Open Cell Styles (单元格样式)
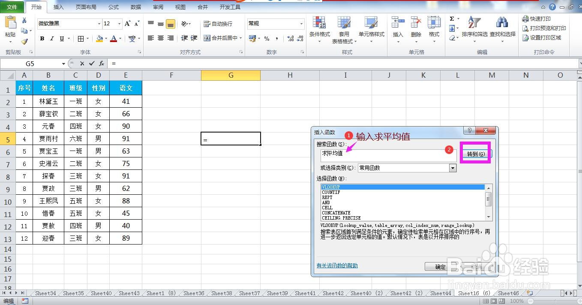 tap(371, 29)
